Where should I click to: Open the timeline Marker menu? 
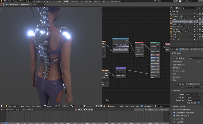tap(31, 110)
